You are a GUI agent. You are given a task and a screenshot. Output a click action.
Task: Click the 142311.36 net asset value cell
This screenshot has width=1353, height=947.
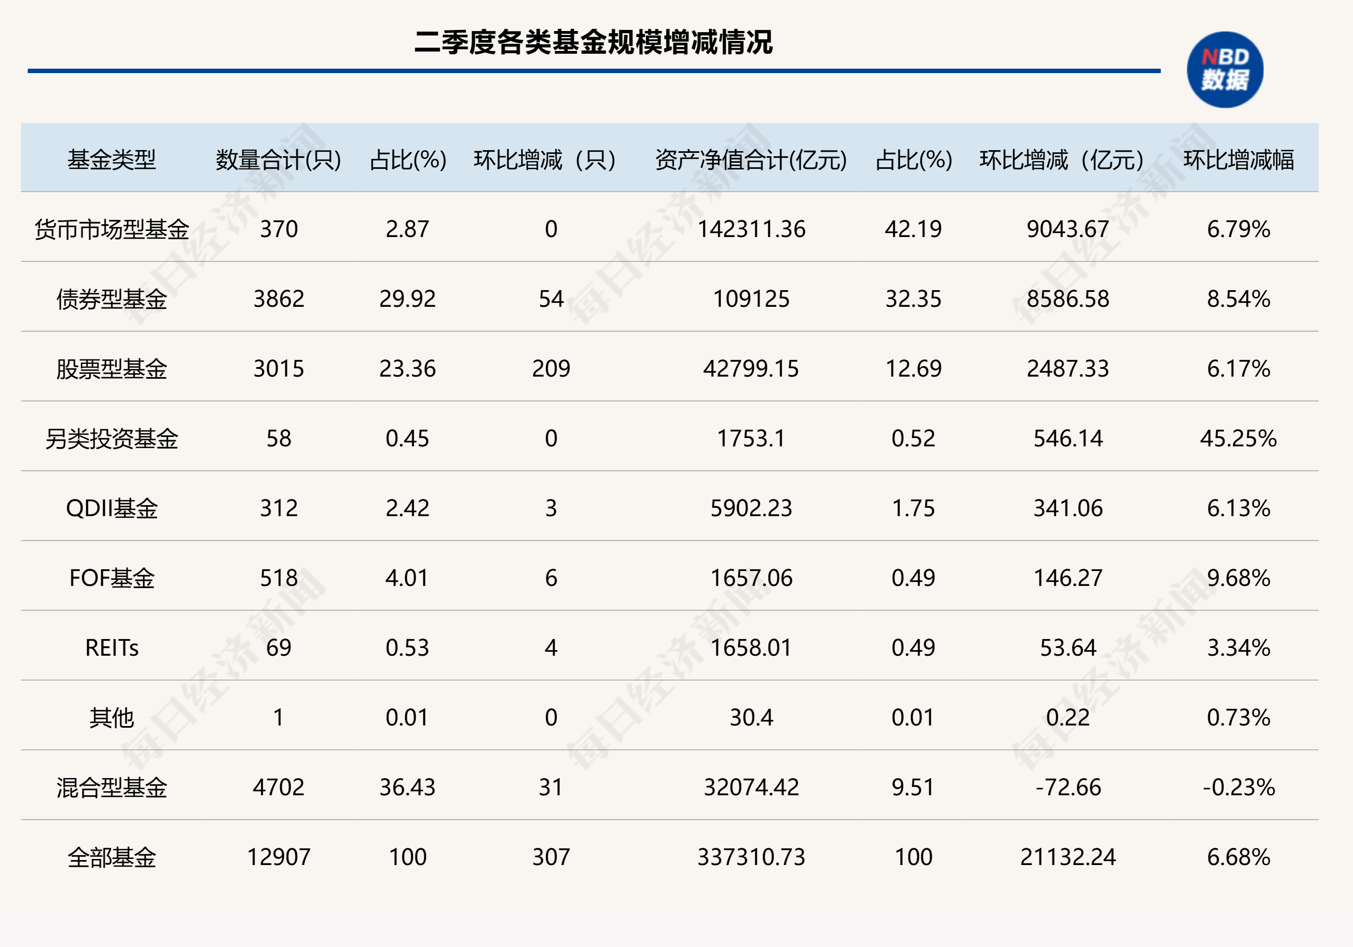coord(751,229)
